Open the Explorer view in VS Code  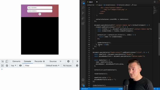pyautogui.click(x=83, y=2)
